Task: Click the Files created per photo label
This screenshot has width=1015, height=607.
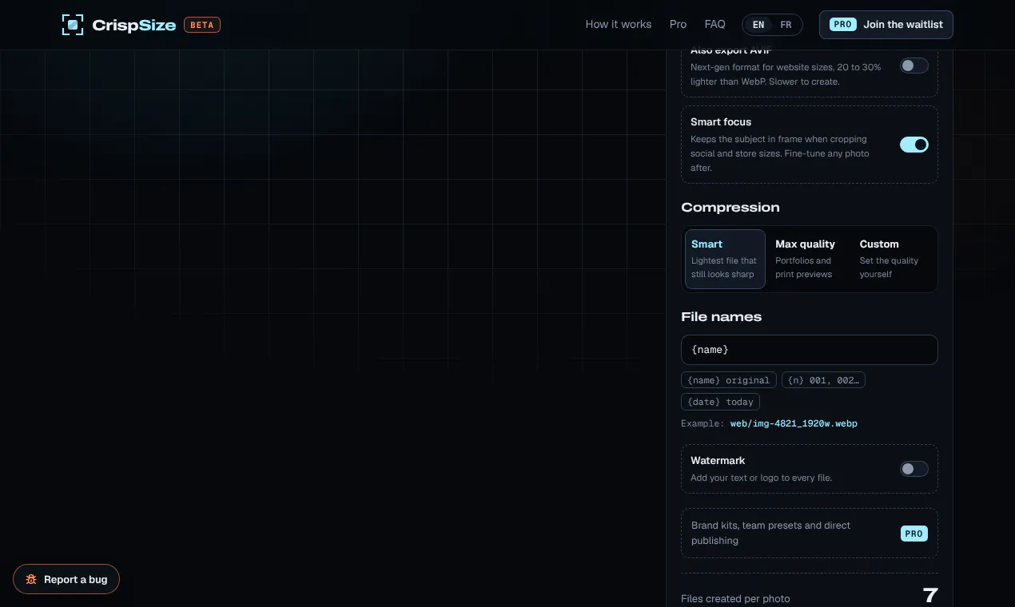Action: (x=735, y=599)
